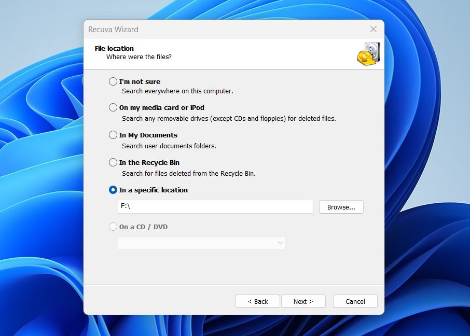Choose the "On a CD / DVD" option
The height and width of the screenshot is (336, 470).
(x=113, y=227)
